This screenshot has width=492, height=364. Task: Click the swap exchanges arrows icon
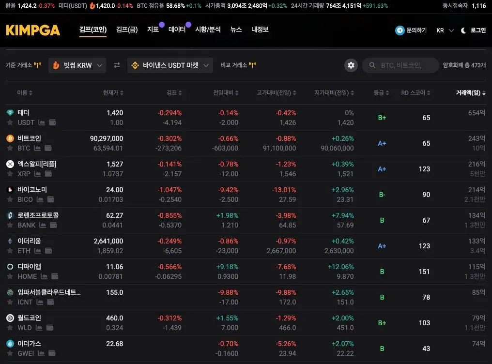point(117,65)
